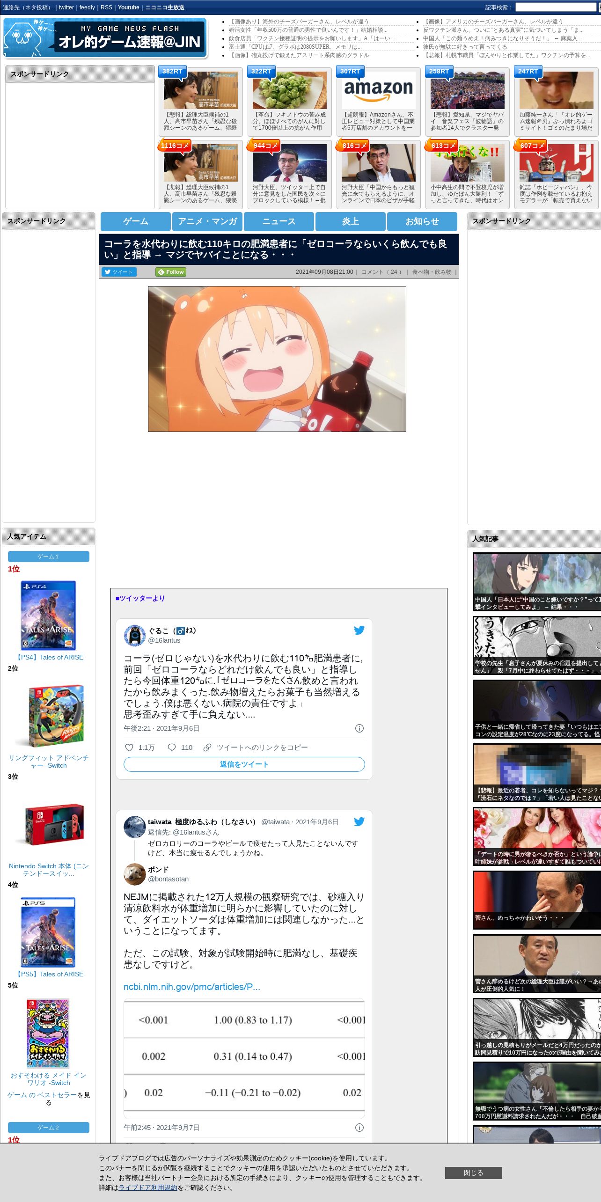The image size is (601, 1202).
Task: Open ぐるこ's profile avatar
Action: [x=134, y=635]
